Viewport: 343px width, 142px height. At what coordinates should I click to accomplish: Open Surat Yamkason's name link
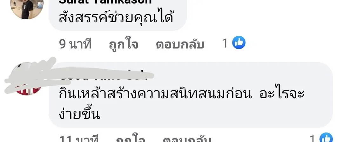[105, 2]
